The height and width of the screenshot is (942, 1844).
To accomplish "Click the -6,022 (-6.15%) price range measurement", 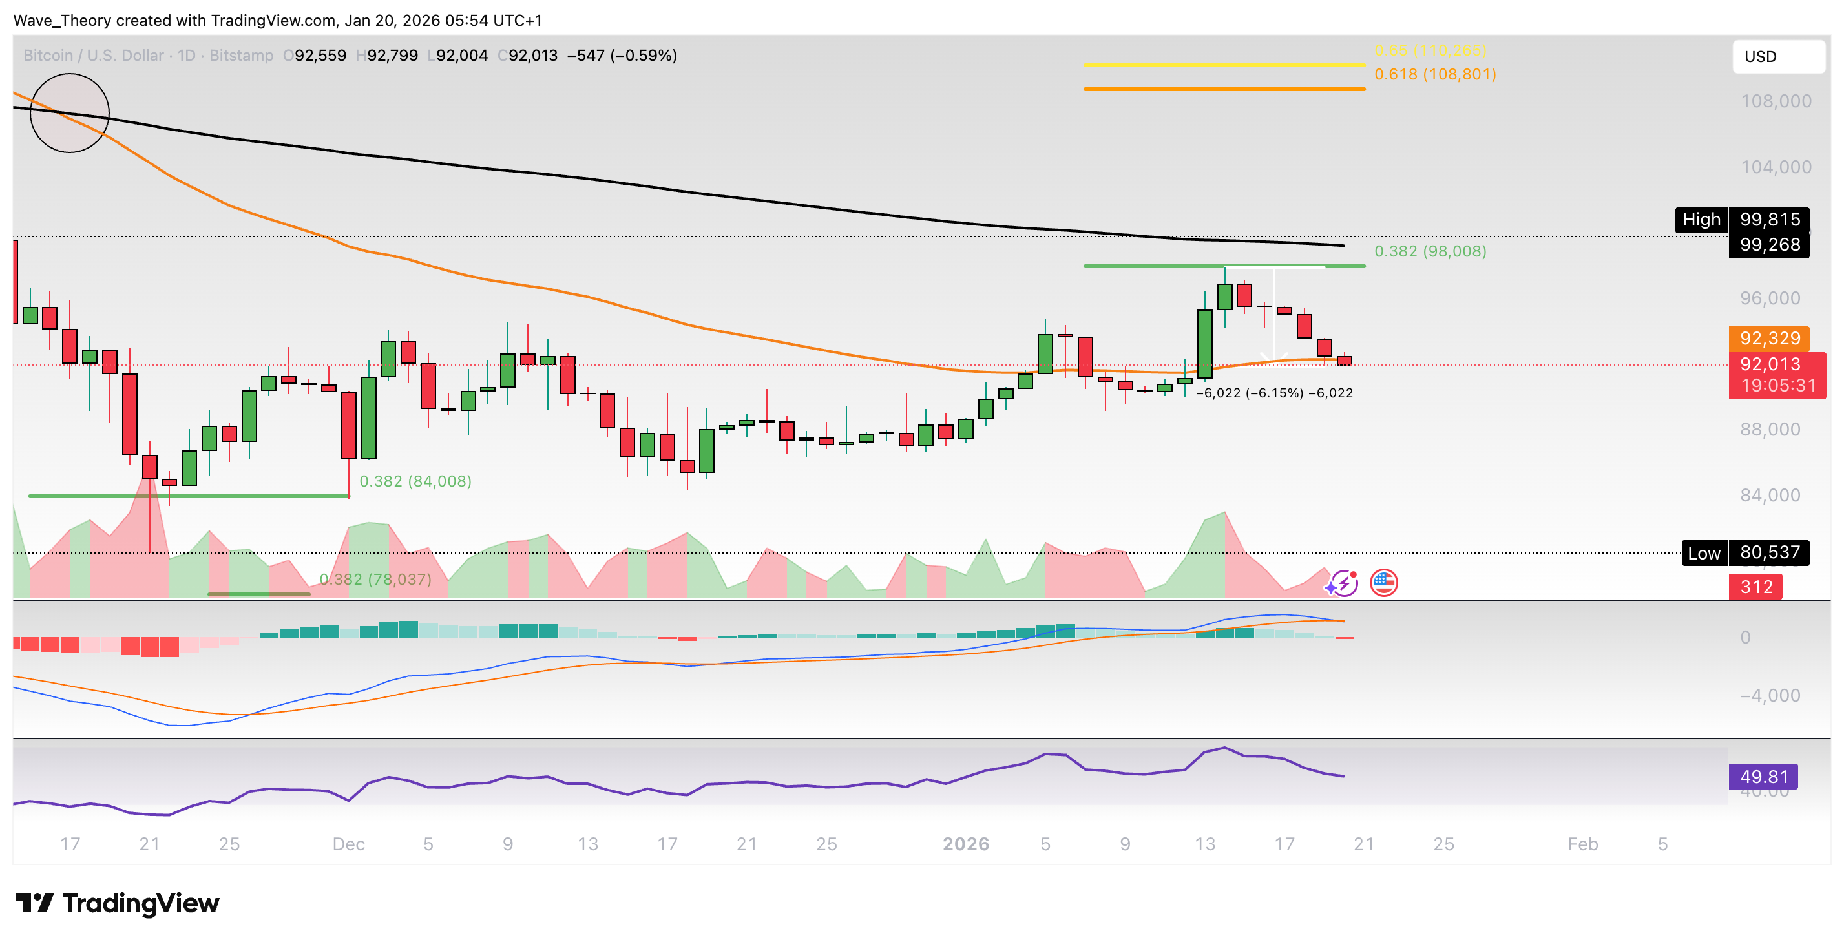I will tap(1274, 393).
